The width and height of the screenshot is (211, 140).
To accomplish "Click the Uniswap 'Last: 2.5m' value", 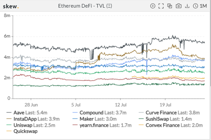I will coord(44,125).
